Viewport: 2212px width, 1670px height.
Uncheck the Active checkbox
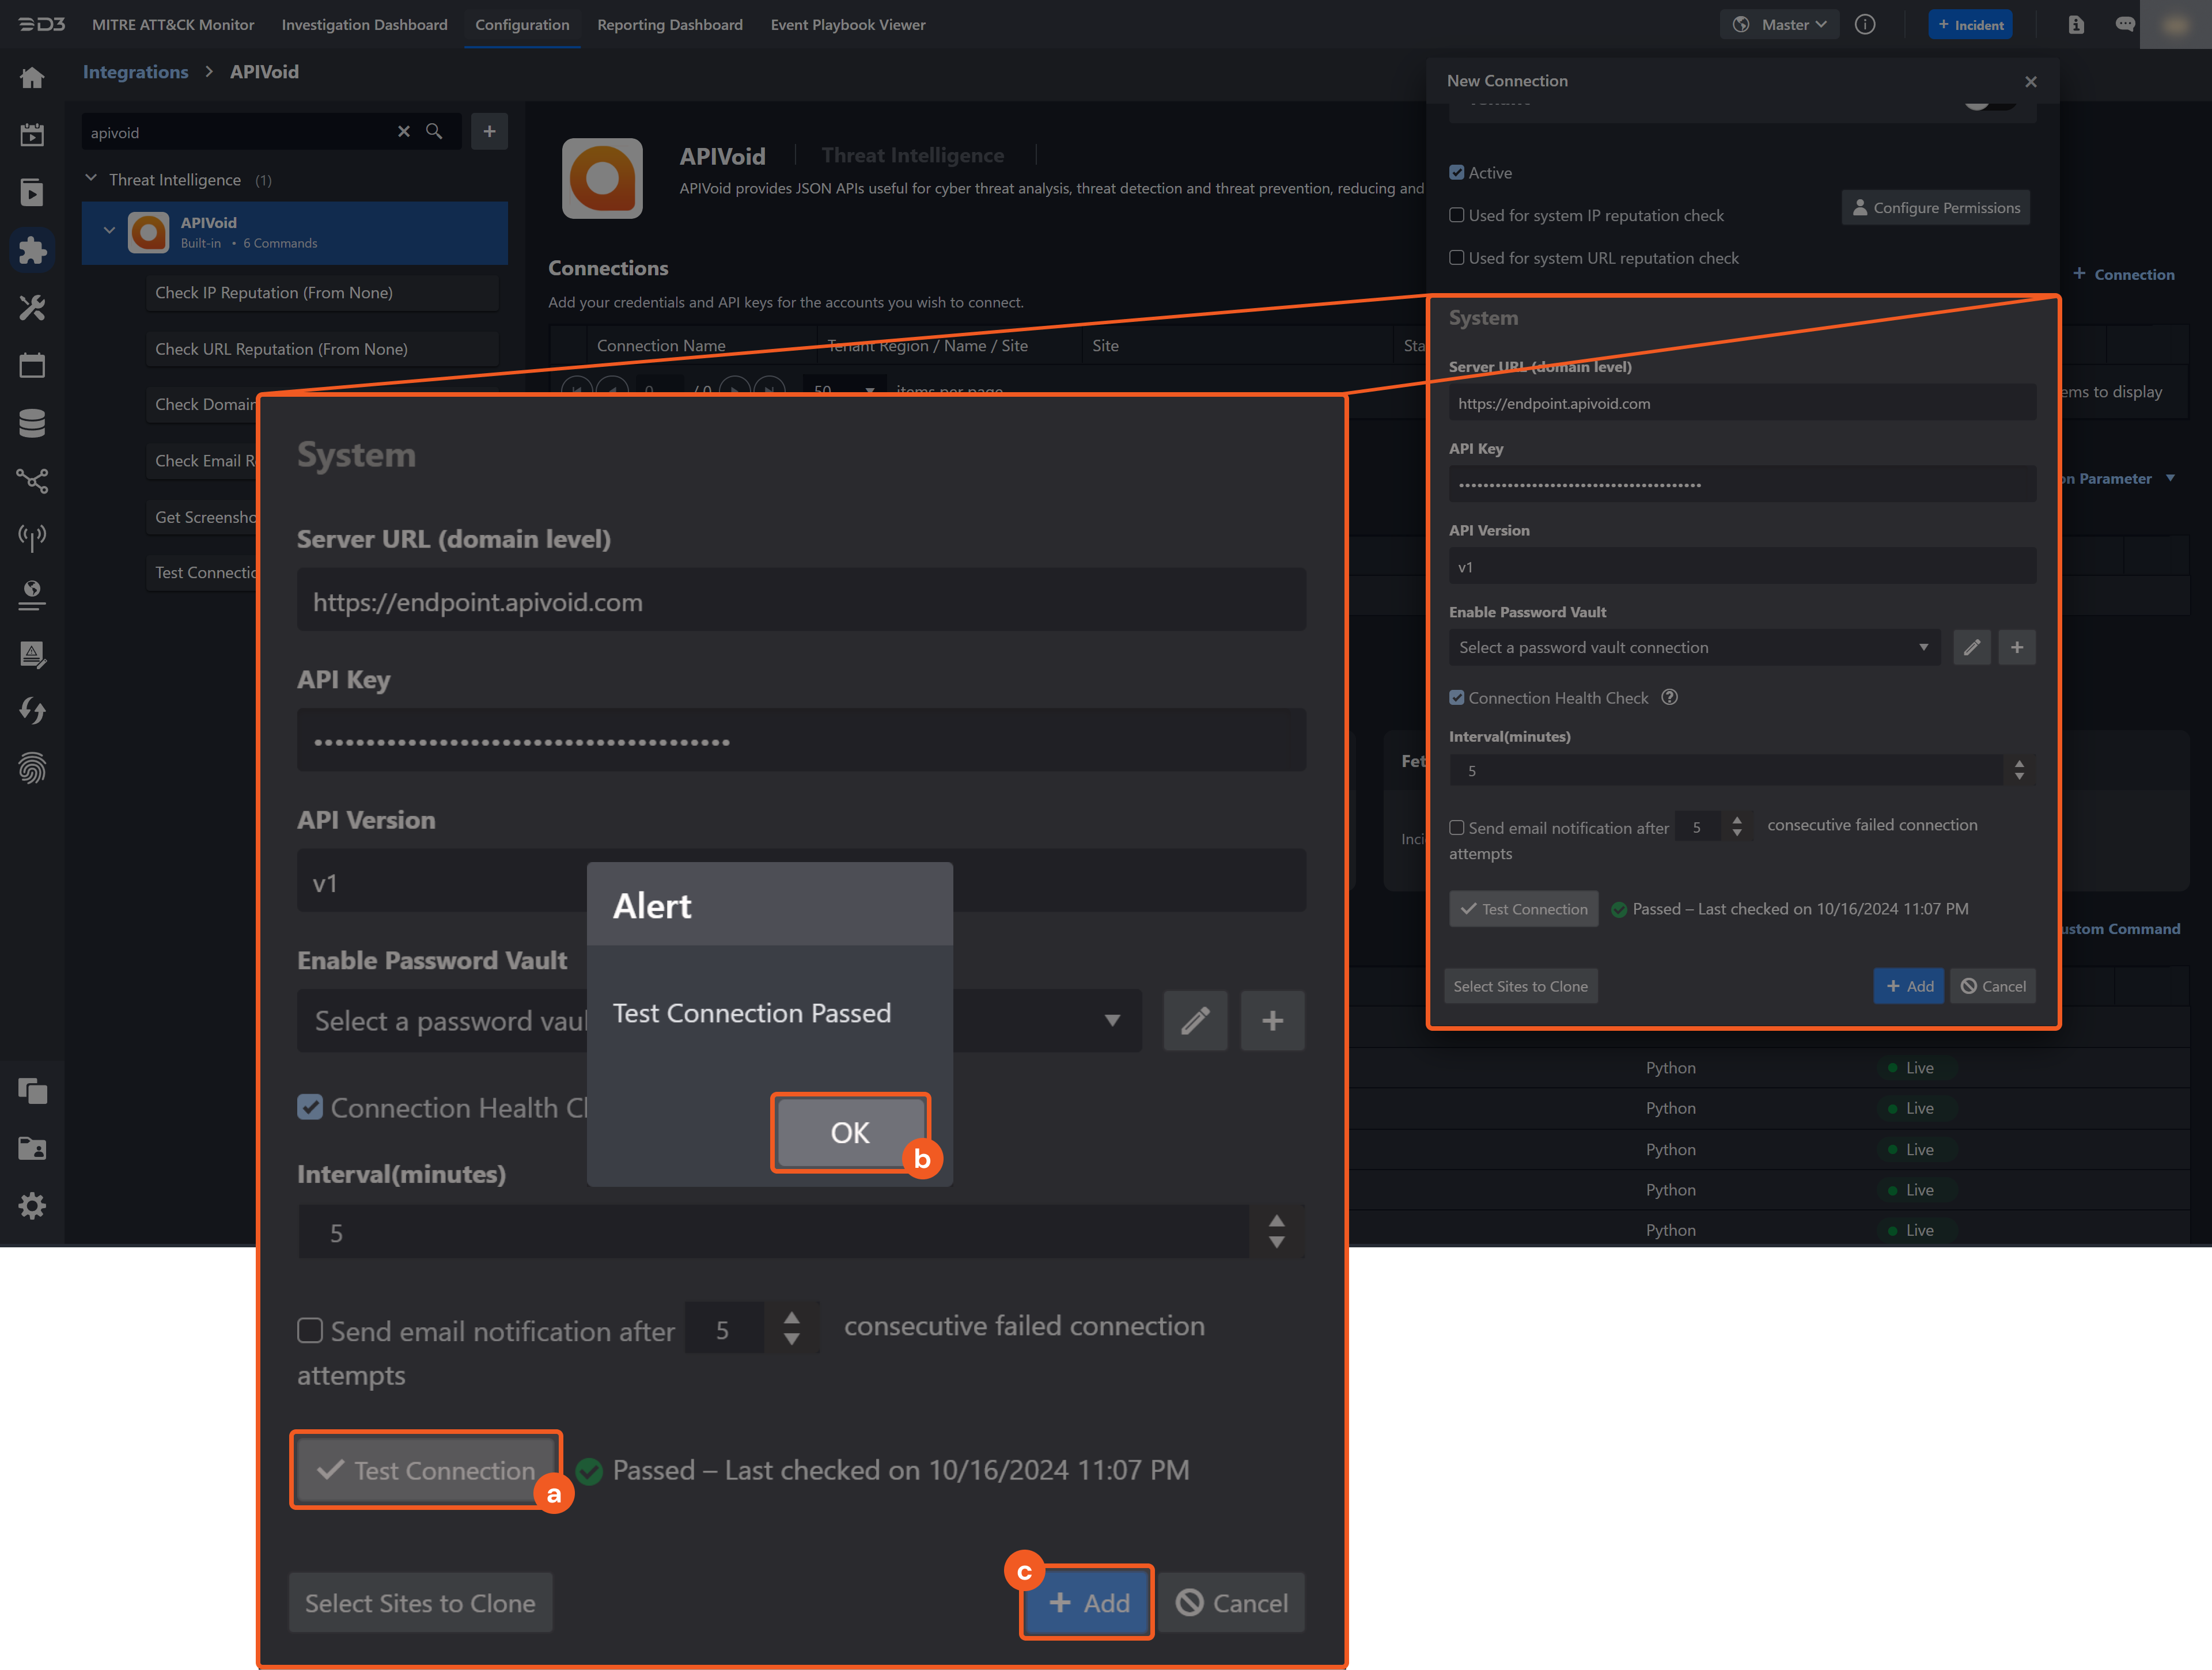coord(1457,173)
